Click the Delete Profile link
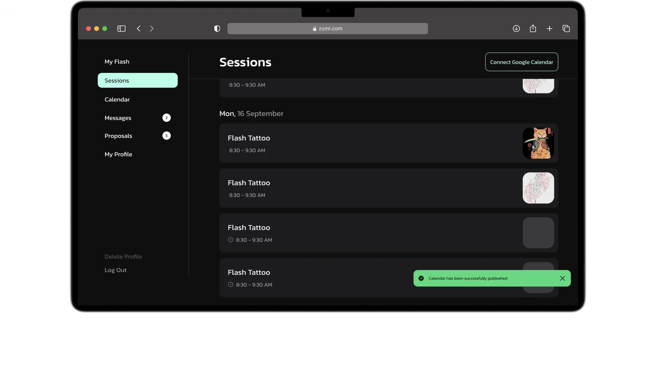The width and height of the screenshot is (656, 369). [123, 257]
